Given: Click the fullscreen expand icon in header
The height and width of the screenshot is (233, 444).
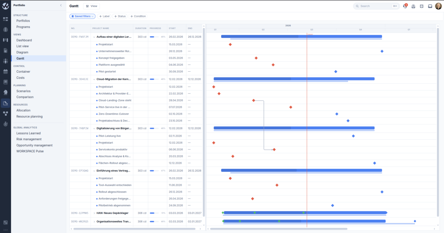Looking at the screenshot, I should [421, 6].
